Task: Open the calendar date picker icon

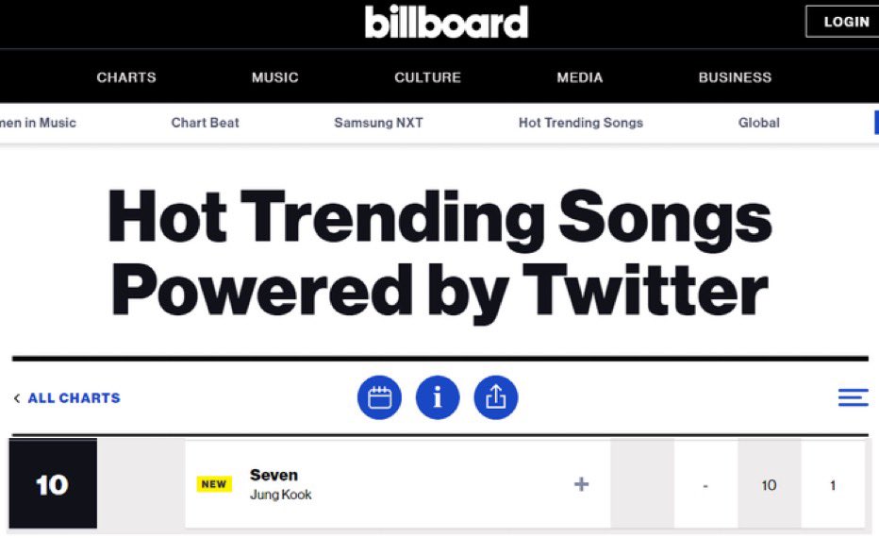Action: click(x=379, y=397)
